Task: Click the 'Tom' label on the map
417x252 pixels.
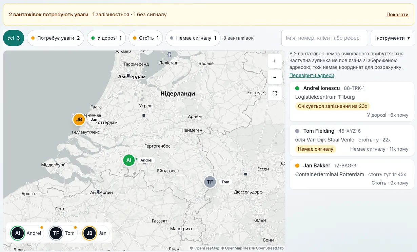Action: coord(225,182)
